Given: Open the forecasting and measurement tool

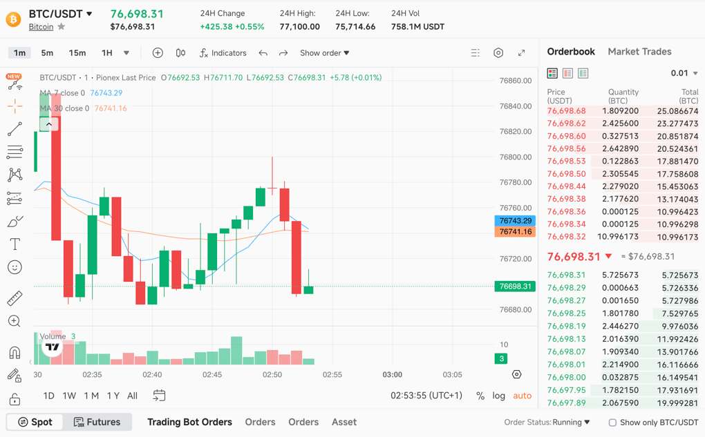Looking at the screenshot, I should [x=15, y=198].
